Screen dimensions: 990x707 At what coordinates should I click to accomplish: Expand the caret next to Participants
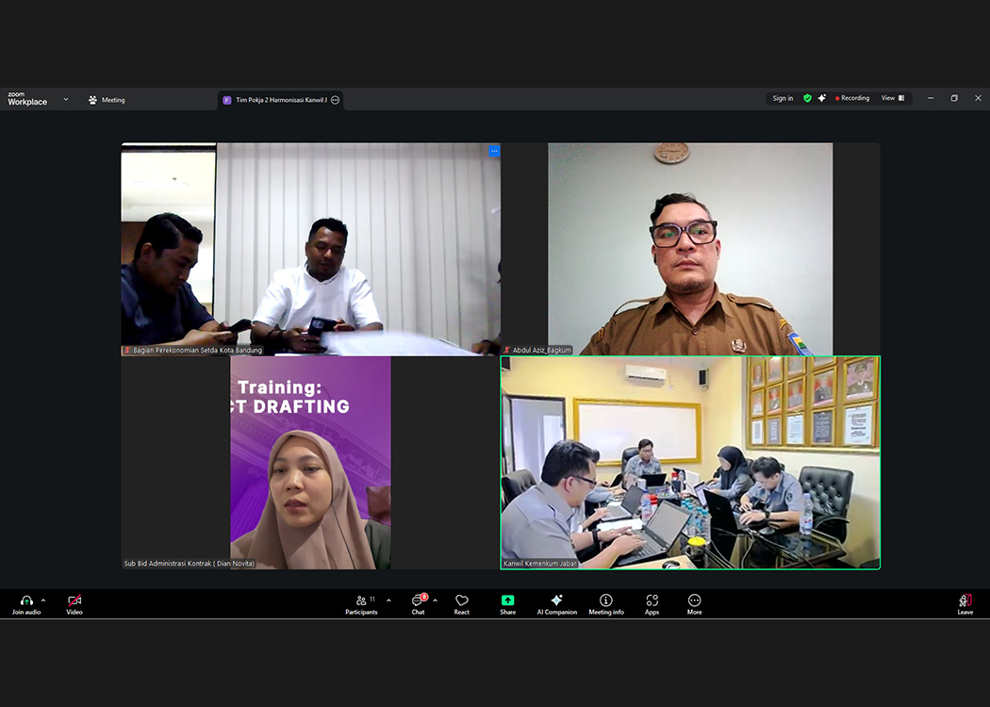[x=388, y=600]
